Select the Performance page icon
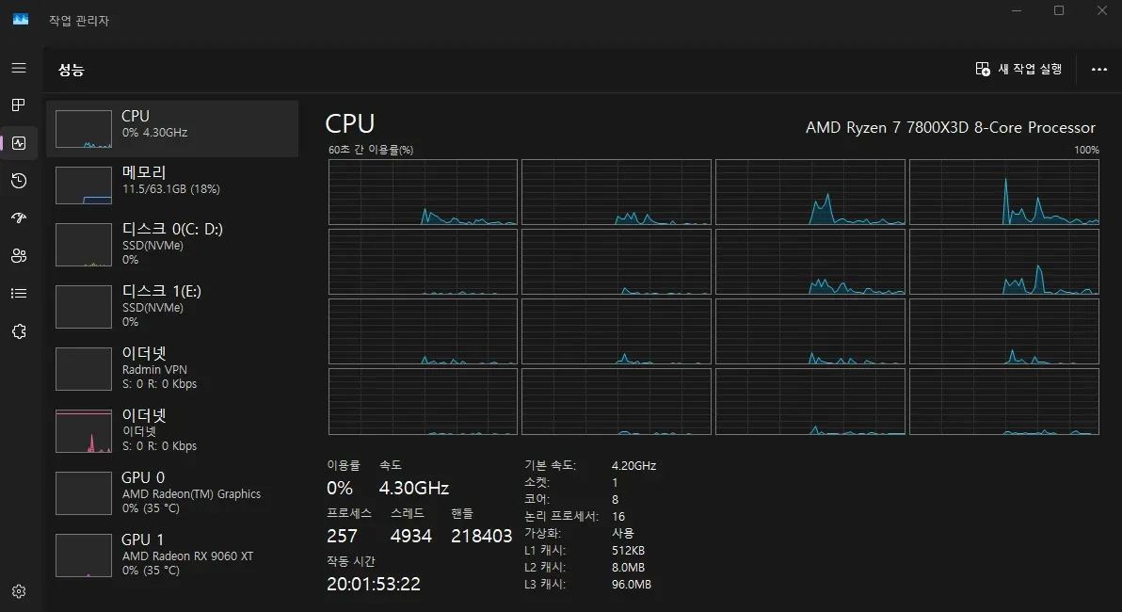Image resolution: width=1122 pixels, height=612 pixels. 19,143
